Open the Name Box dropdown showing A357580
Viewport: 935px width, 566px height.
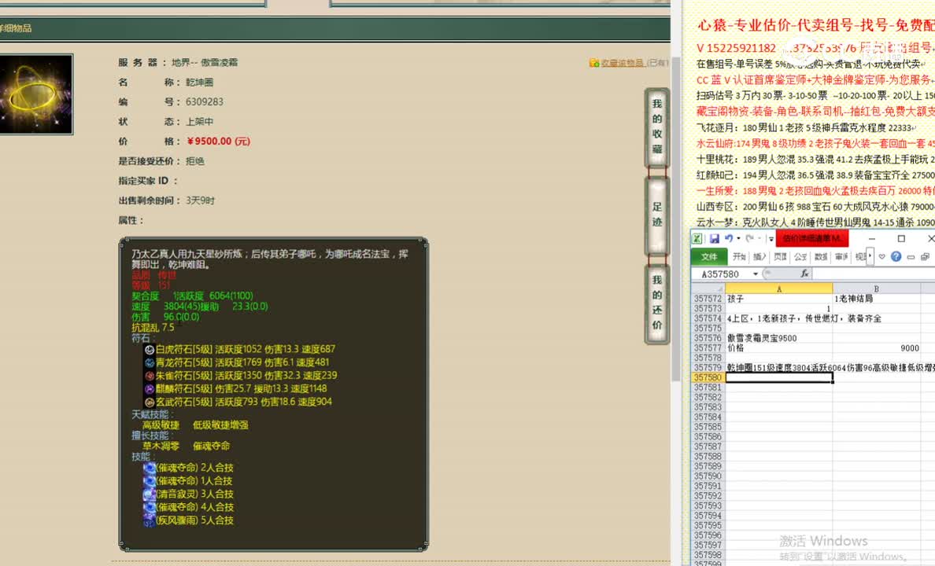tap(754, 273)
